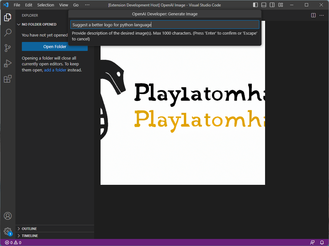Select the Search icon in activity bar
Viewport: 329px width, 246px height.
[7, 33]
